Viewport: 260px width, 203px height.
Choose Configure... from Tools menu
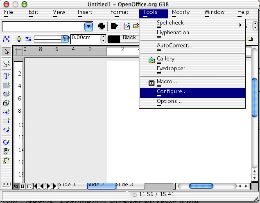tap(192, 93)
